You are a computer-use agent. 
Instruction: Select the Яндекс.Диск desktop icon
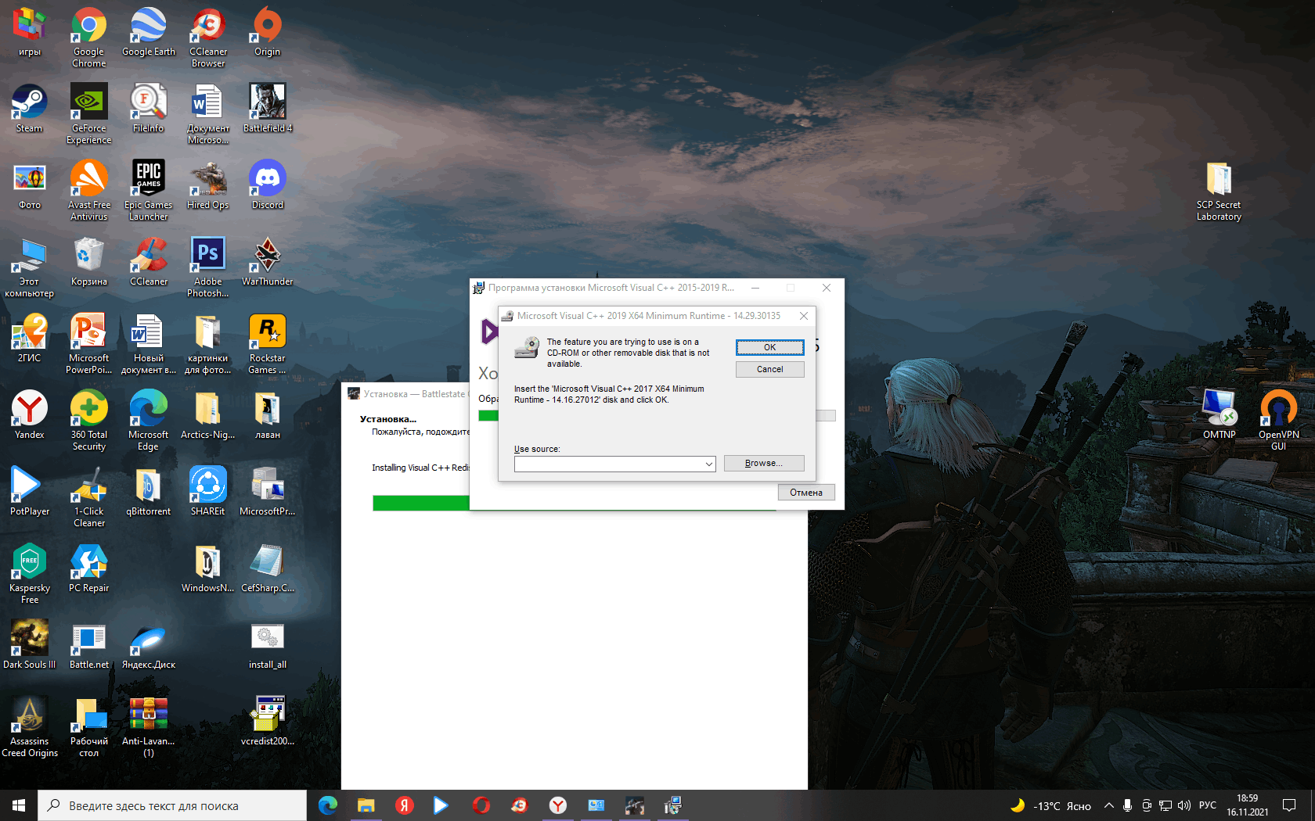(x=149, y=644)
